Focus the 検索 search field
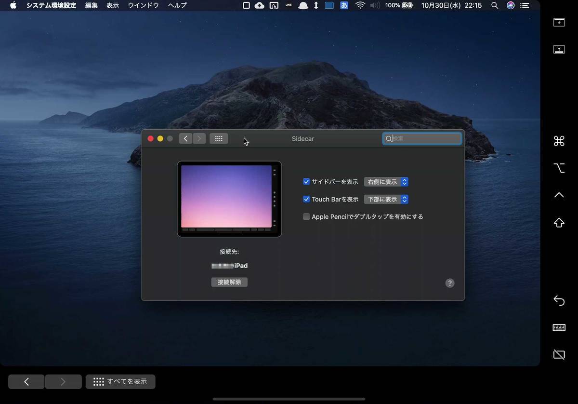 coord(422,138)
